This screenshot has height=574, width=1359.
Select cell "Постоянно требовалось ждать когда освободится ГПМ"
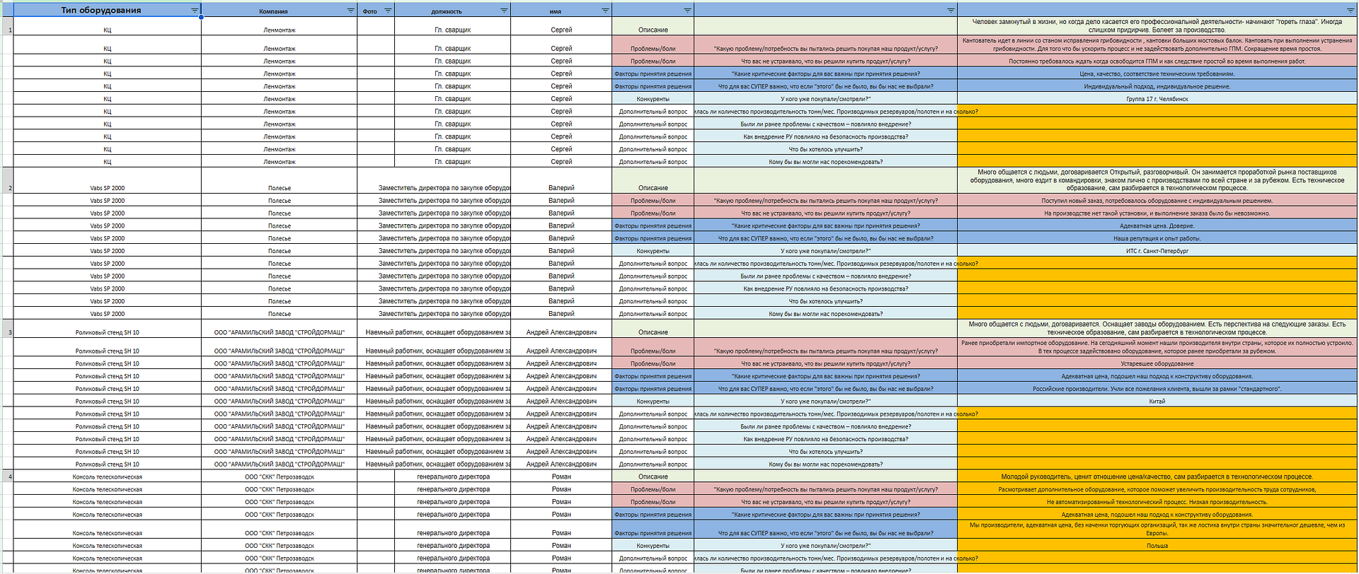1157,61
